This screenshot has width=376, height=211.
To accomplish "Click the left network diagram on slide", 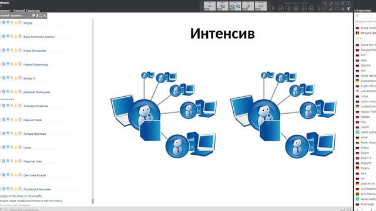I will pos(163,115).
